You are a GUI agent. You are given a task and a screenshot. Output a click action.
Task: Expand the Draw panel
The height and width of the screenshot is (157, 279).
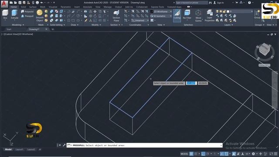75,25
